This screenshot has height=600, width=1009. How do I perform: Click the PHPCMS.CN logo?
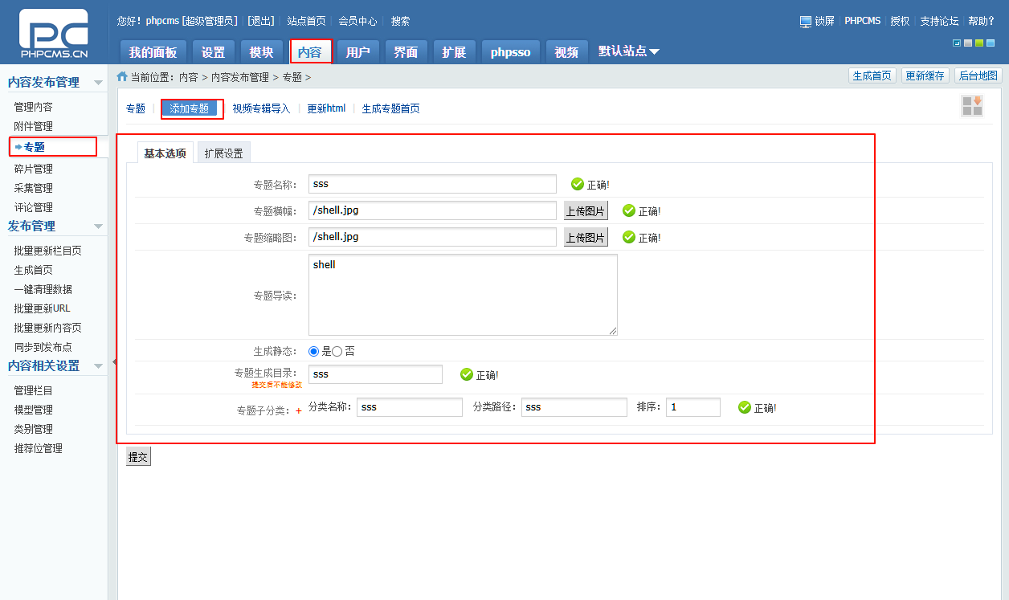pyautogui.click(x=54, y=35)
